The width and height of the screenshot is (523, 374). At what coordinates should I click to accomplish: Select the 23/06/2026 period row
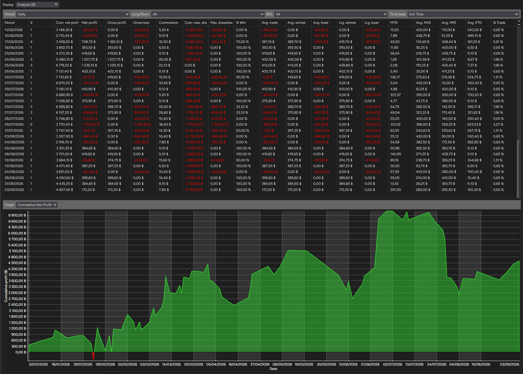click(260, 53)
